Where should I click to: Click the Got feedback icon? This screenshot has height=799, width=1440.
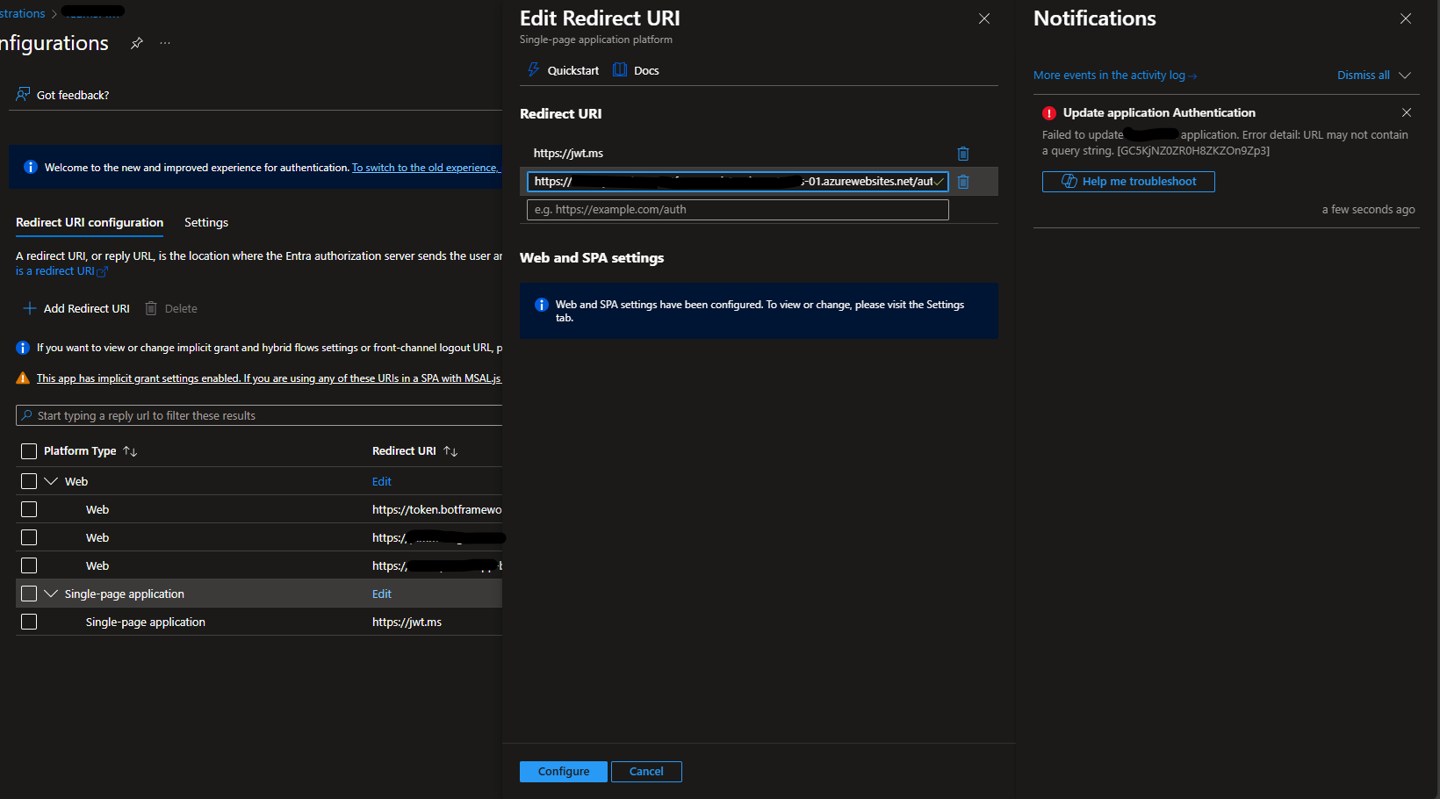click(x=23, y=95)
